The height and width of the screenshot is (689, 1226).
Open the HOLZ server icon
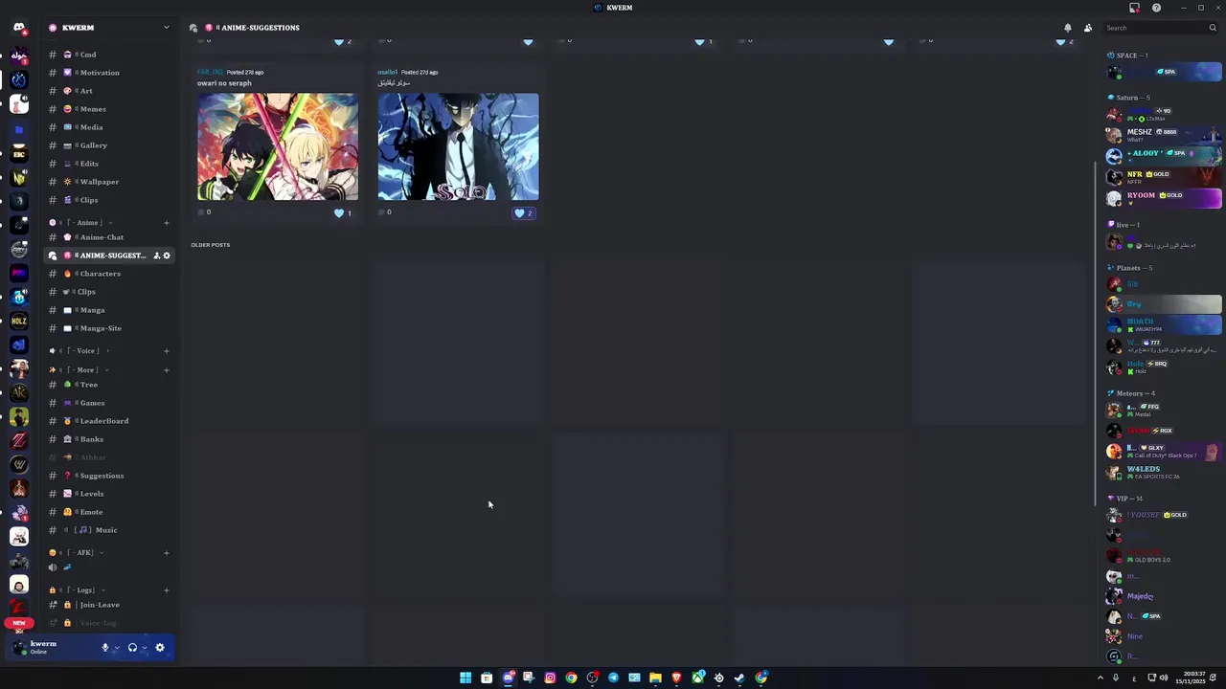point(18,321)
